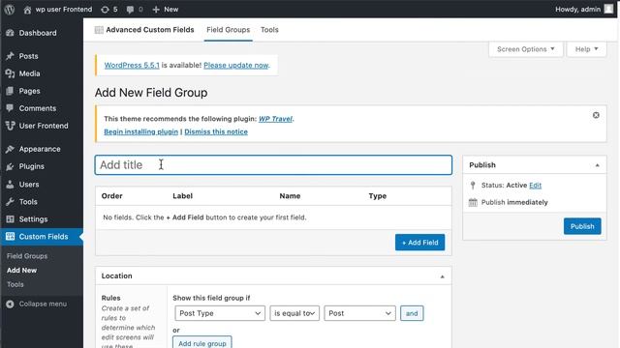Image resolution: width=620 pixels, height=348 pixels.
Task: Click the + Add Field button
Action: 419,243
